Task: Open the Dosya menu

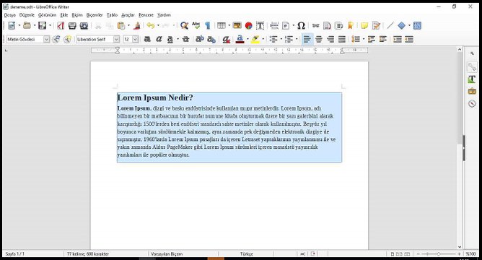Action: coord(9,14)
